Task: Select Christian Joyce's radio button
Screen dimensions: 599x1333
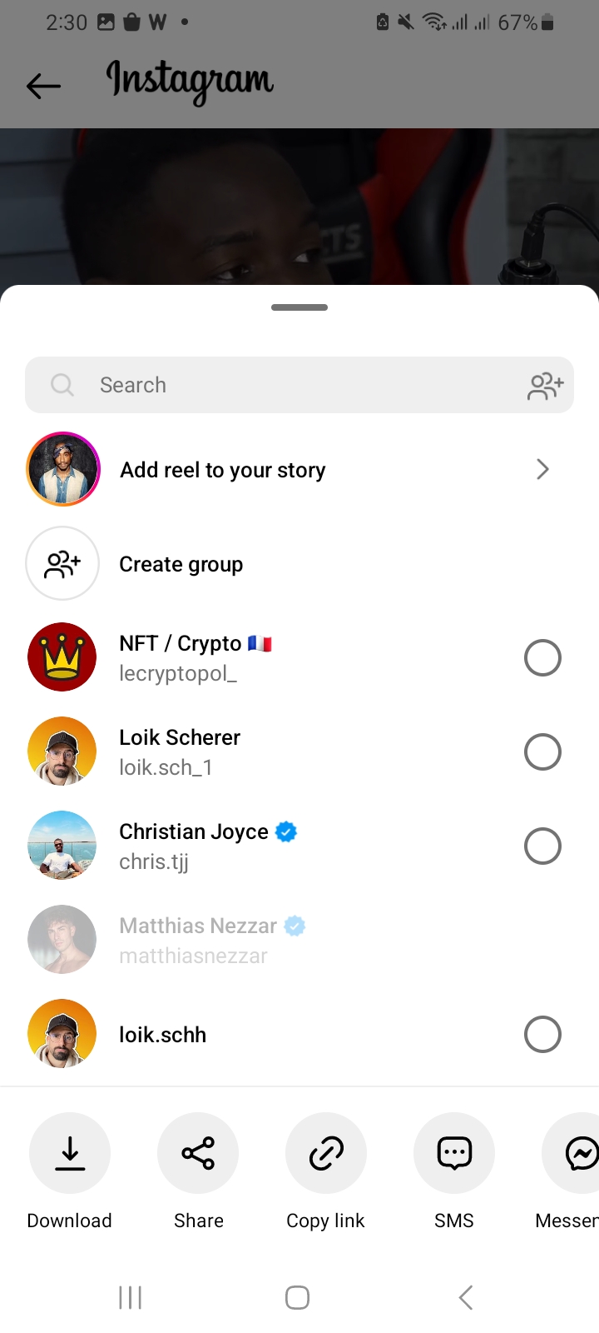Action: (x=542, y=846)
